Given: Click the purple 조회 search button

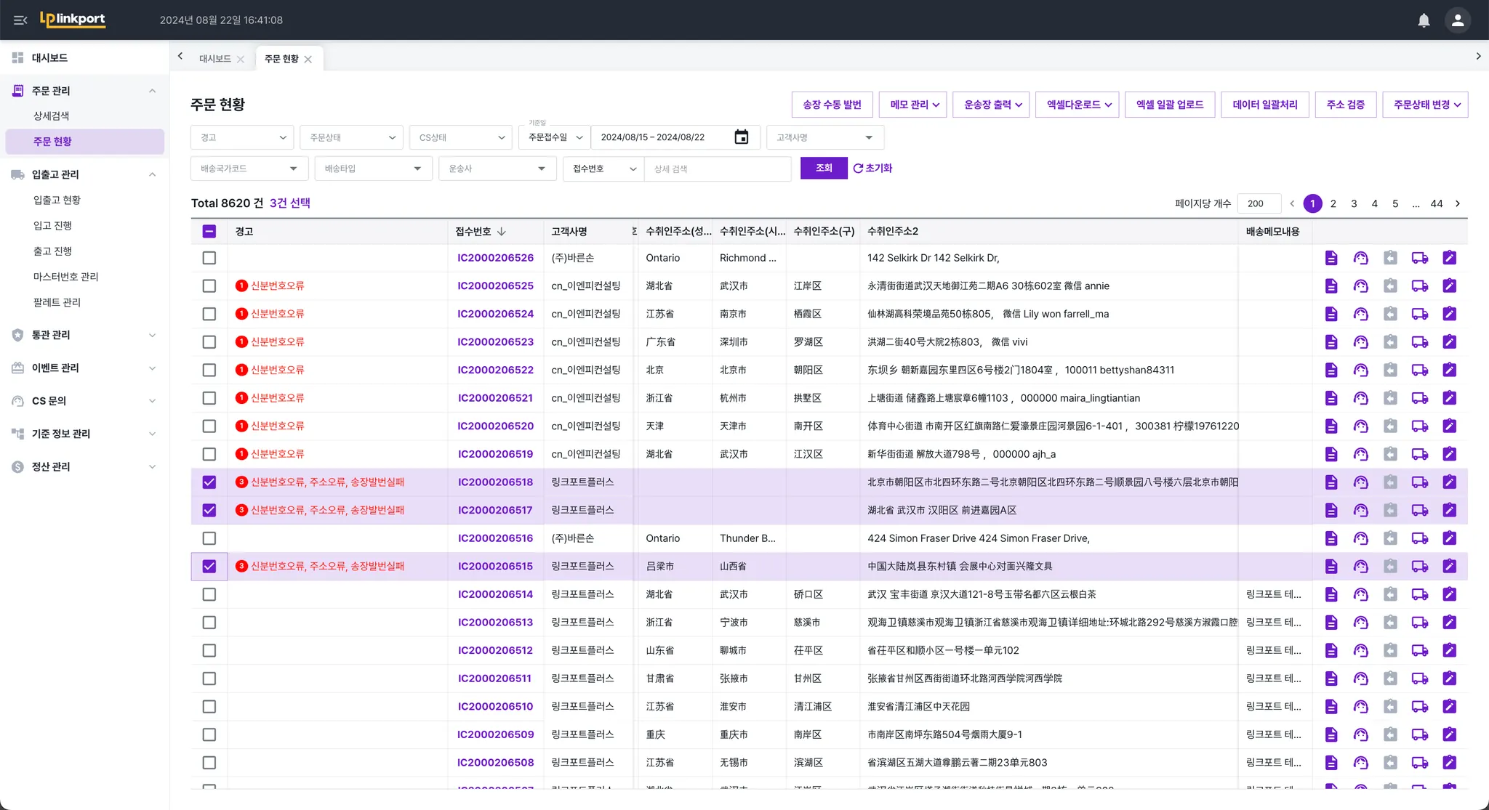Looking at the screenshot, I should tap(823, 168).
